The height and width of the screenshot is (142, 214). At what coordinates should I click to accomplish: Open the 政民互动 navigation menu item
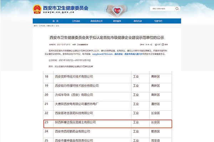point(138,21)
